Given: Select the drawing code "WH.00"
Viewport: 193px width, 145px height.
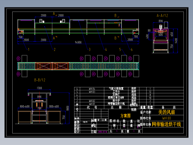Looking at the screenshot, I should click(167, 118).
